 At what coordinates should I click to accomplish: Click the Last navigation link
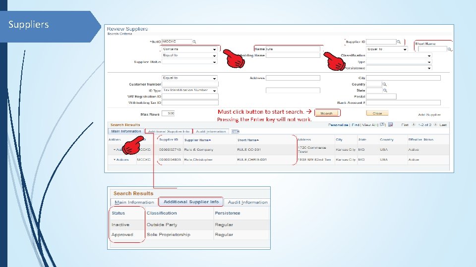(443, 125)
